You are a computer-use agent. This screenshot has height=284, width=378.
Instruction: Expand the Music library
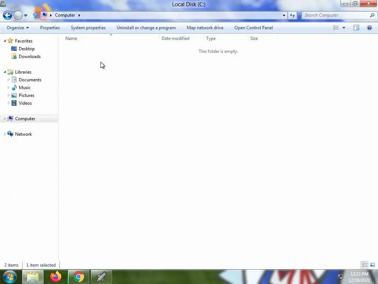click(x=9, y=87)
